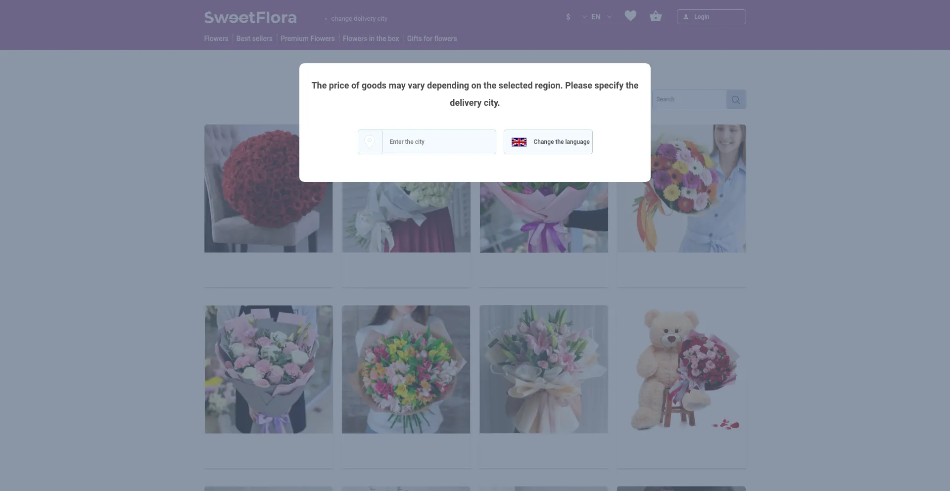Open Flowers in the box menu
The width and height of the screenshot is (950, 491).
[371, 39]
